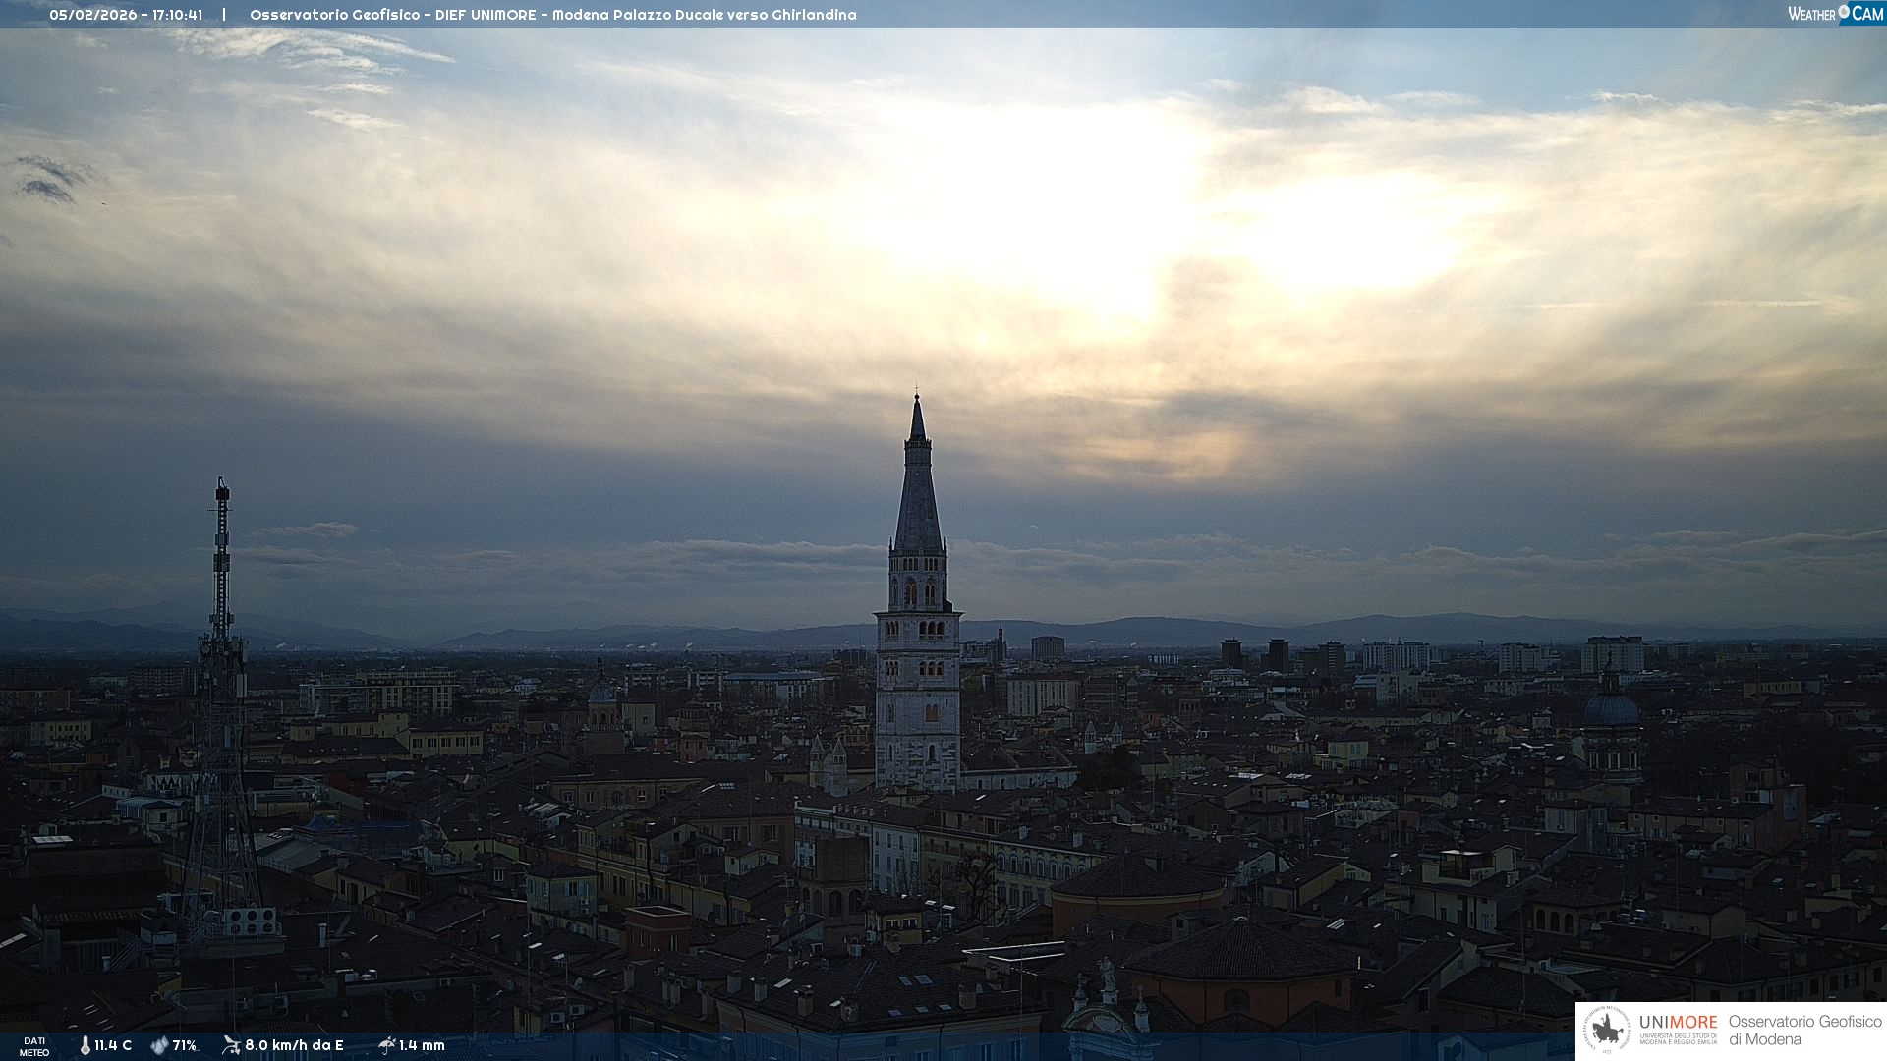Screen dimensions: 1887x1061
Task: Click the humidity droplets icon
Action: point(159,1045)
